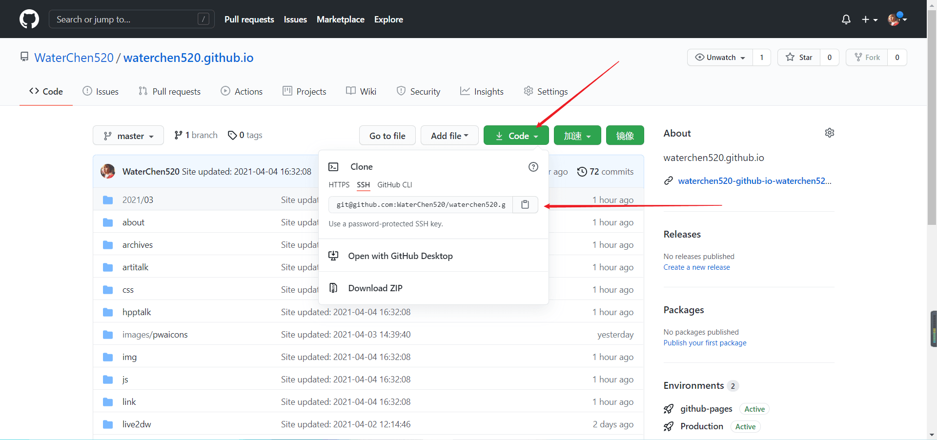Viewport: 937px width, 440px height.
Task: Click the commit author avatar
Action: 108,171
